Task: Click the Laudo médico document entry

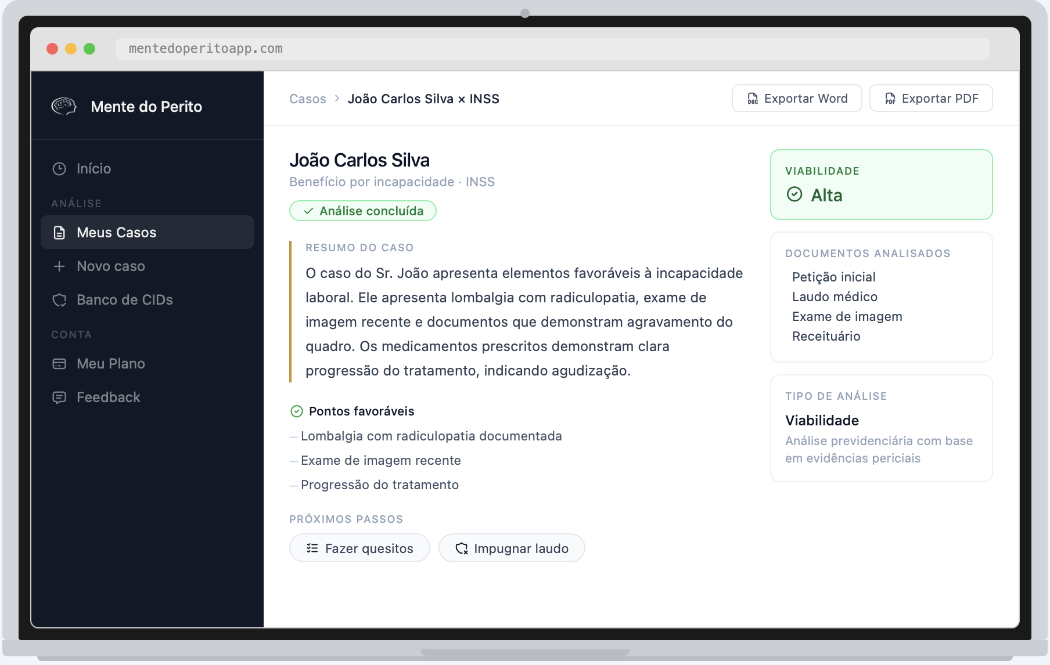Action: click(835, 297)
